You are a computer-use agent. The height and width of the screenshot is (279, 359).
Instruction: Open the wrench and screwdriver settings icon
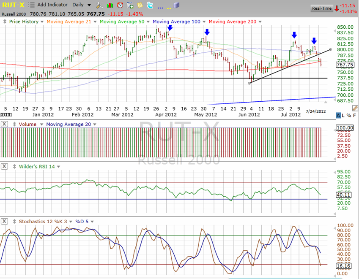[x=100, y=5]
